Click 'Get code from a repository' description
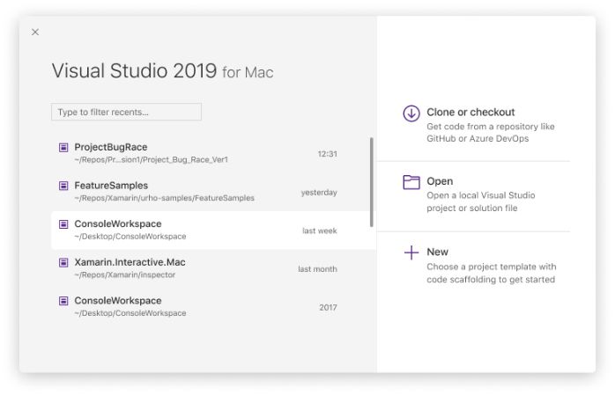615x395 pixels. tap(491, 132)
